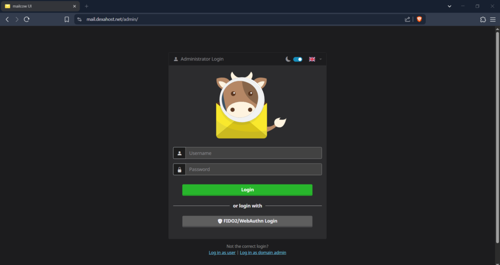The image size is (500, 265).
Task: Open a new tab with plus icon
Action: pyautogui.click(x=86, y=6)
